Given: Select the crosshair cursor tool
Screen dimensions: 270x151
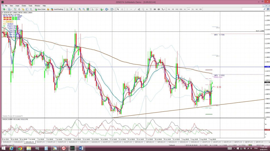Looking at the screenshot, I should [x=122, y=9].
